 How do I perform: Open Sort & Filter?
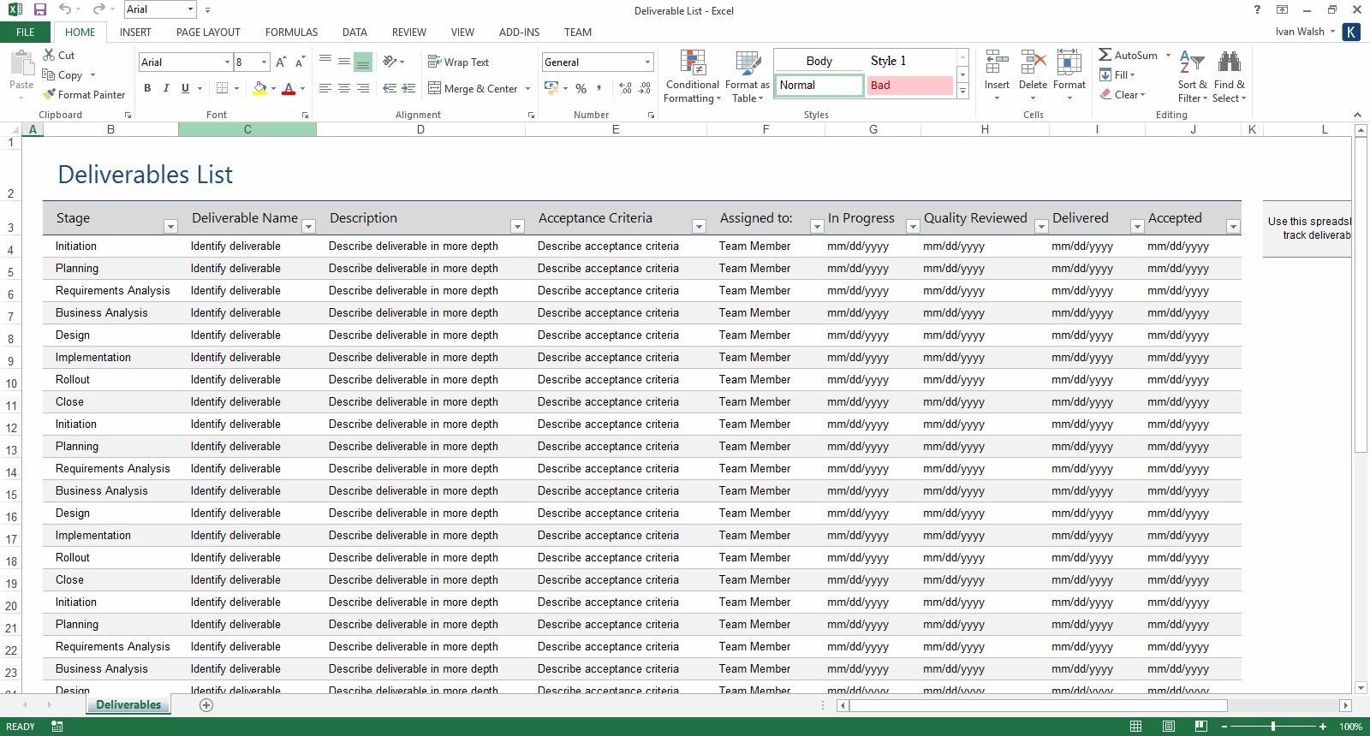[x=1192, y=76]
